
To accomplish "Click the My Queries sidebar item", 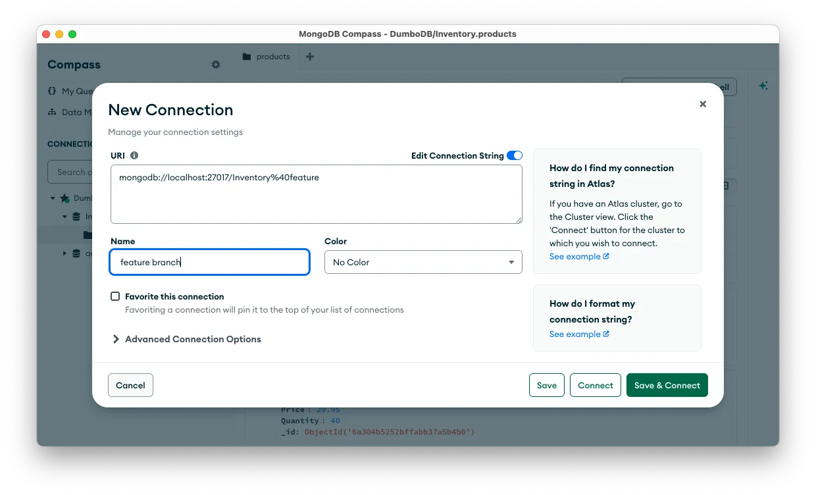I will 70,91.
